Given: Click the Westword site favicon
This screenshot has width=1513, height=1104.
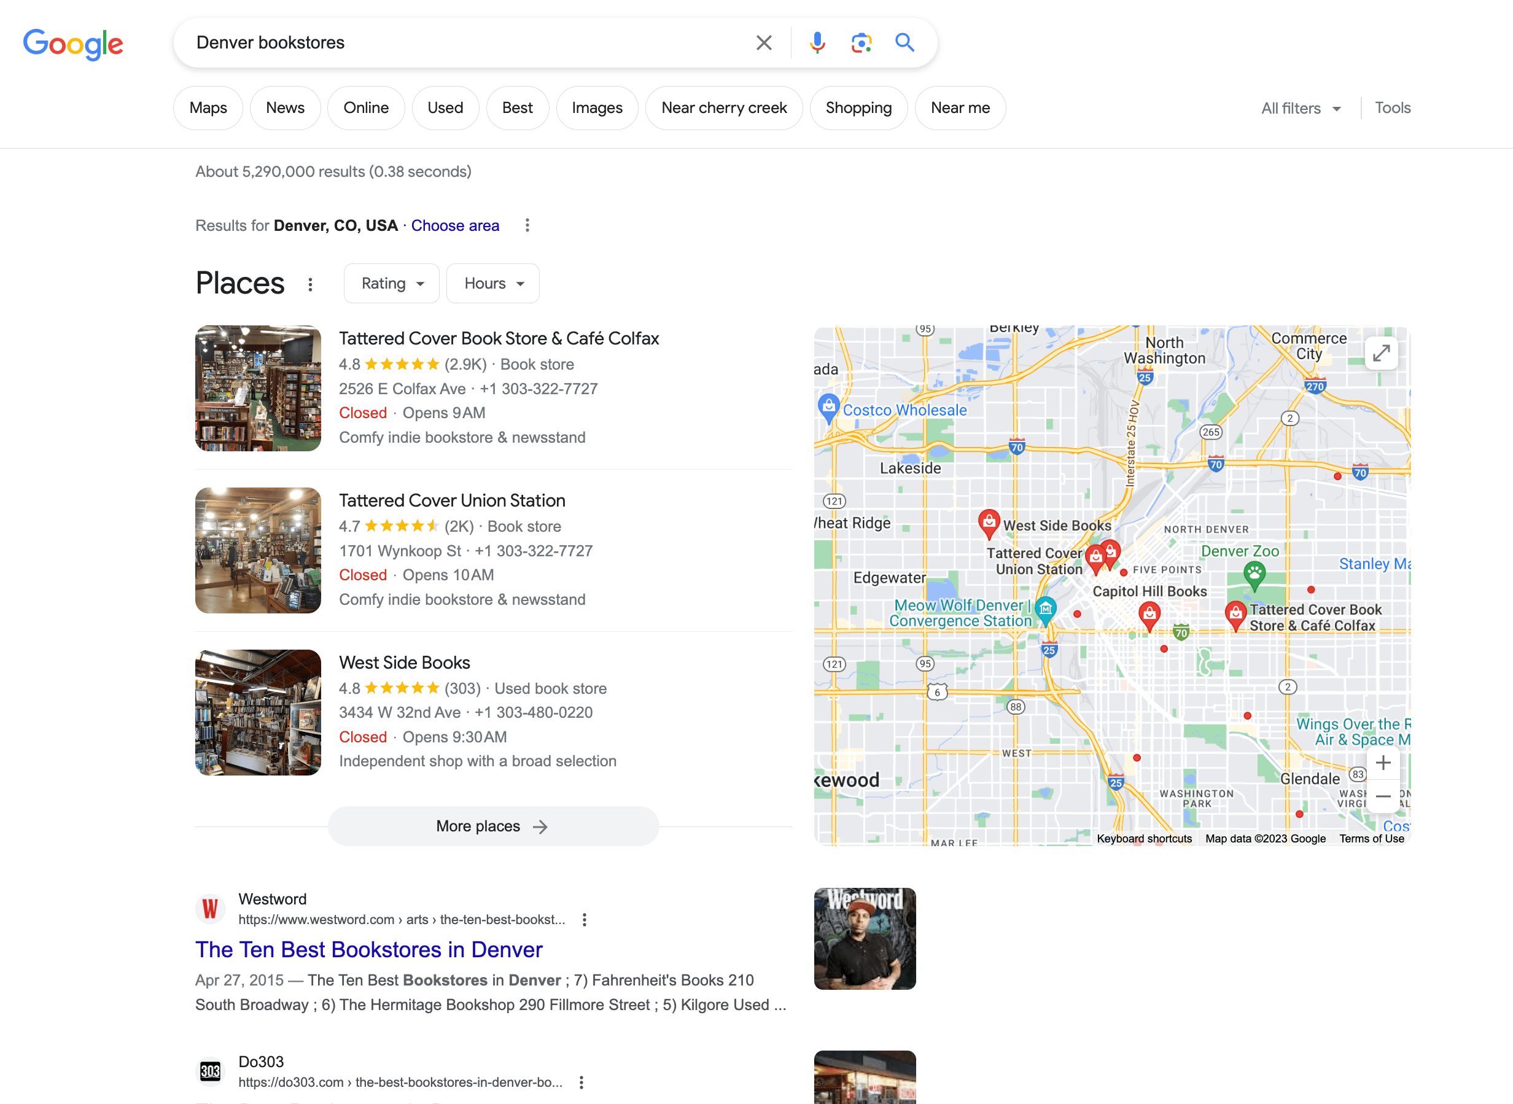Looking at the screenshot, I should (211, 909).
